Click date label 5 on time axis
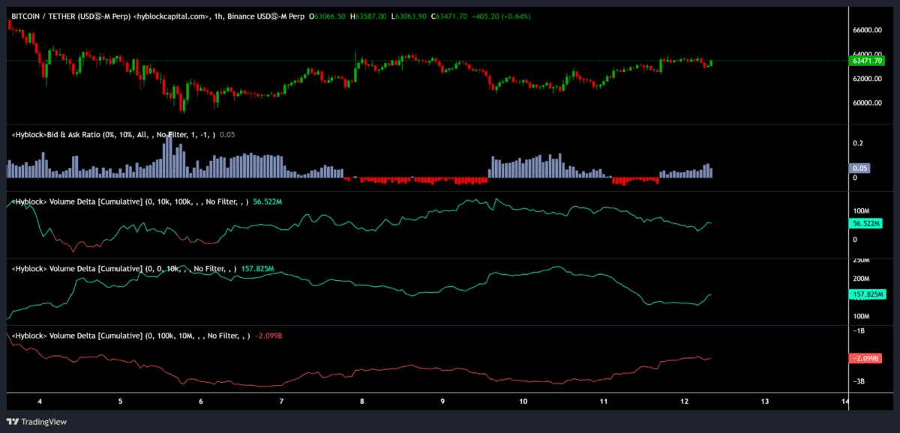Viewport: 900px width, 433px height. coord(121,402)
